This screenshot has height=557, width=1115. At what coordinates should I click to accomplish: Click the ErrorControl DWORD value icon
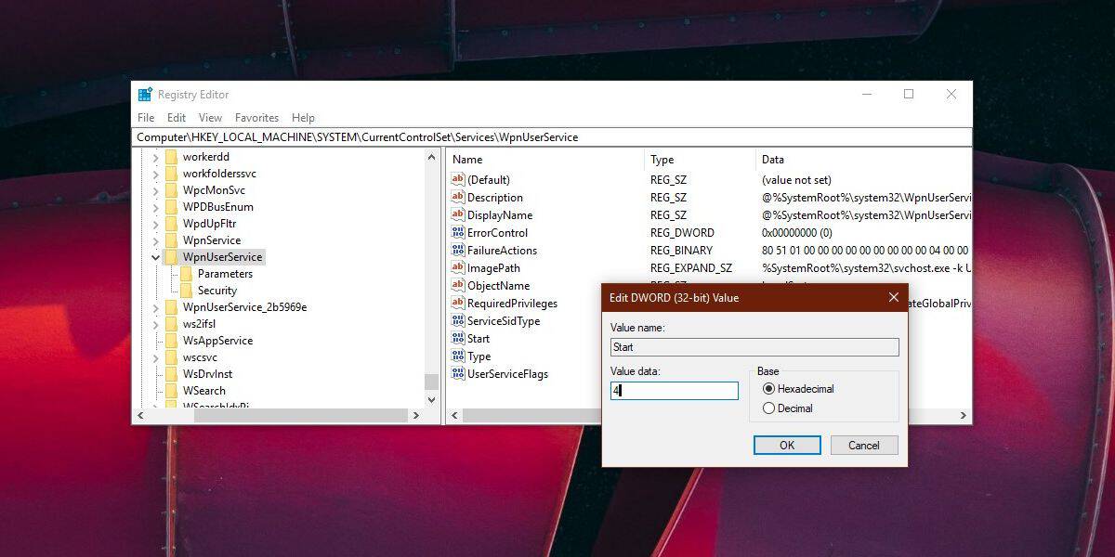[457, 233]
